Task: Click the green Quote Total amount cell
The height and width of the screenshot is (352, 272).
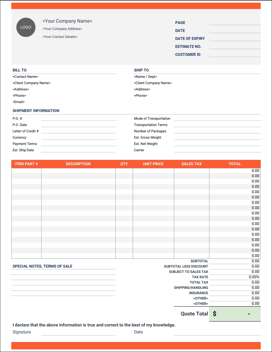Action: tap(234, 313)
